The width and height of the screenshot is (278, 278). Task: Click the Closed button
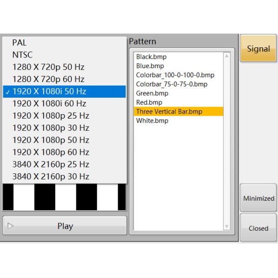(258, 228)
